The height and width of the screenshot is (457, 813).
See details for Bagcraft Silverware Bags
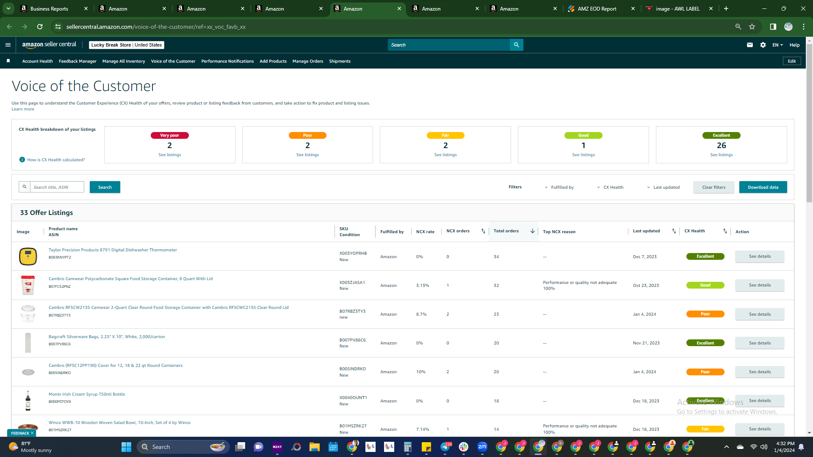[760, 343]
